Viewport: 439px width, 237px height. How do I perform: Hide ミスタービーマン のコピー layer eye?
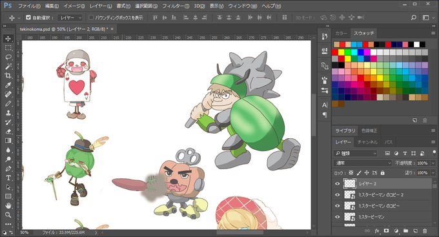[x=338, y=206]
